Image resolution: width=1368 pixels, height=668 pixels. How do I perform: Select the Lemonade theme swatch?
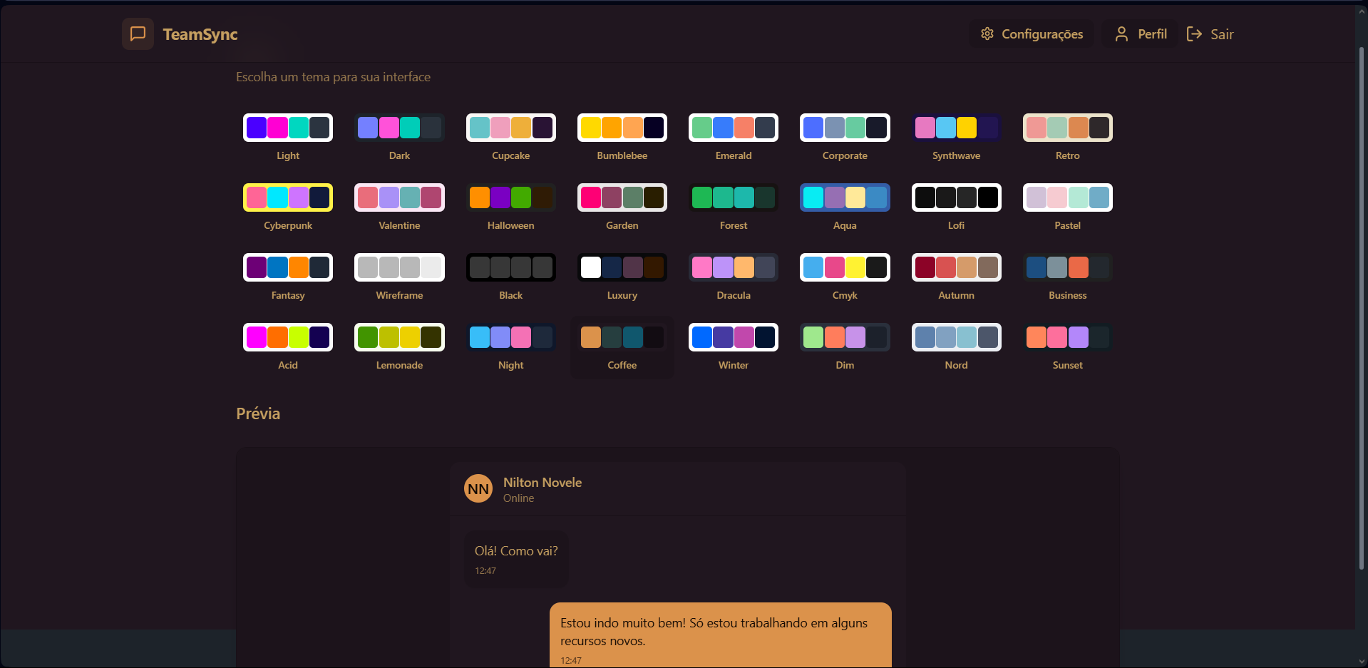(399, 337)
